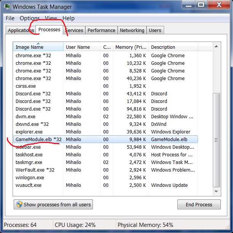Image resolution: width=233 pixels, height=233 pixels.
Task: Select the taskhost.exe process
Action: [105, 155]
